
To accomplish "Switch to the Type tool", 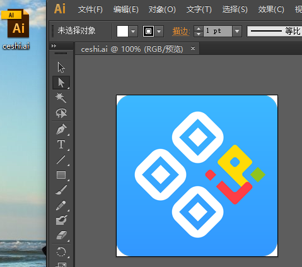I will tap(61, 145).
